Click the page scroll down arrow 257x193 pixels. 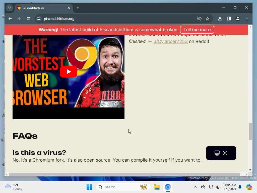pyautogui.click(x=250, y=170)
